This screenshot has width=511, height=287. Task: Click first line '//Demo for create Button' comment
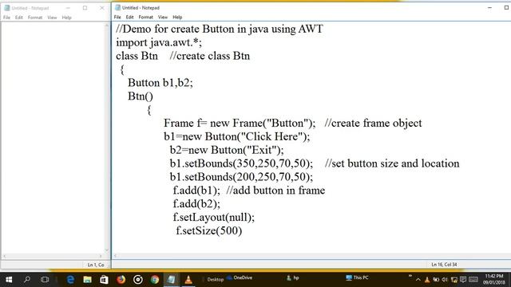[220, 29]
